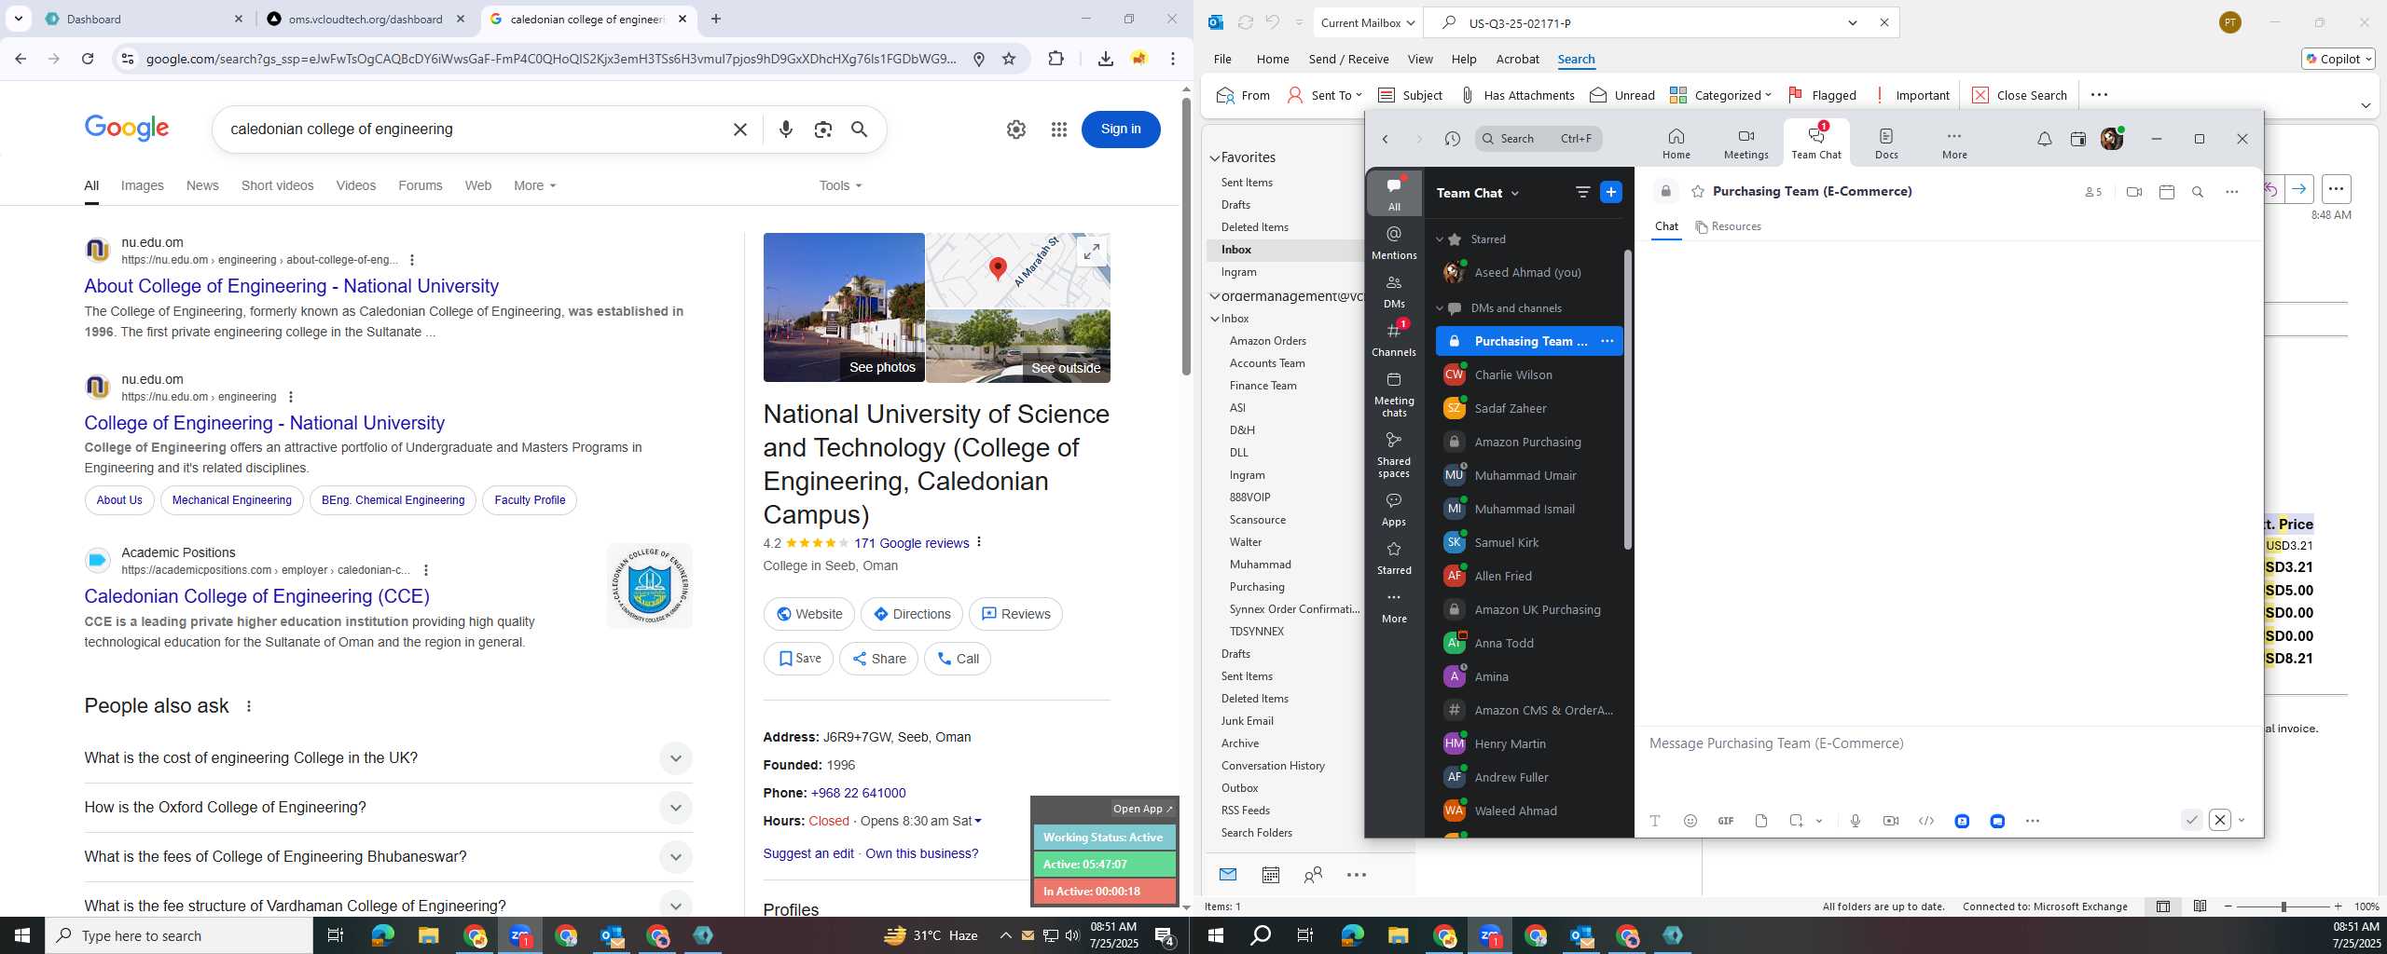
Task: Open Team Chat title dropdown chevron
Action: click(1514, 193)
